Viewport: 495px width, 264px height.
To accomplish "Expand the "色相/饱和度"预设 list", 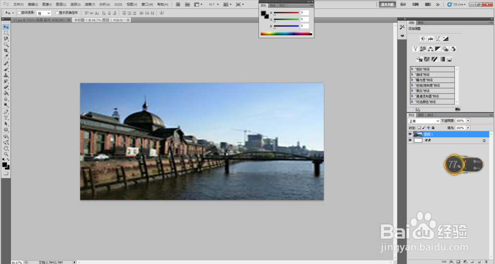I will coord(412,85).
